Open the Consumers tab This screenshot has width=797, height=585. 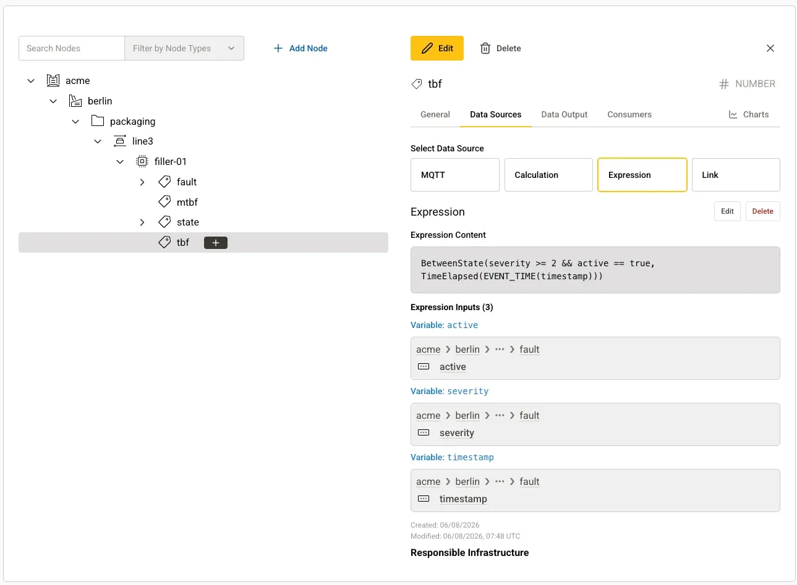click(x=629, y=114)
